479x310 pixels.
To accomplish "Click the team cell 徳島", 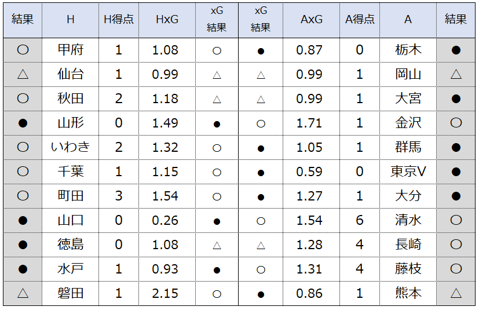I will pyautogui.click(x=71, y=245).
